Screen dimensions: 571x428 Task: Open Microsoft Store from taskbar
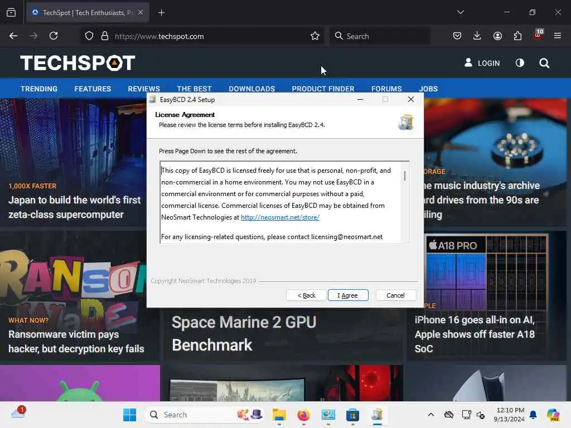[352, 415]
